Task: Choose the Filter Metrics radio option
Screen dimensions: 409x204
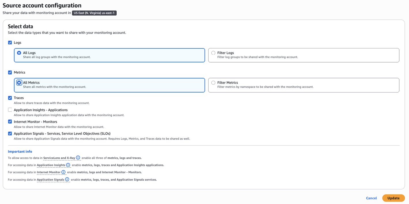Action: pyautogui.click(x=213, y=83)
